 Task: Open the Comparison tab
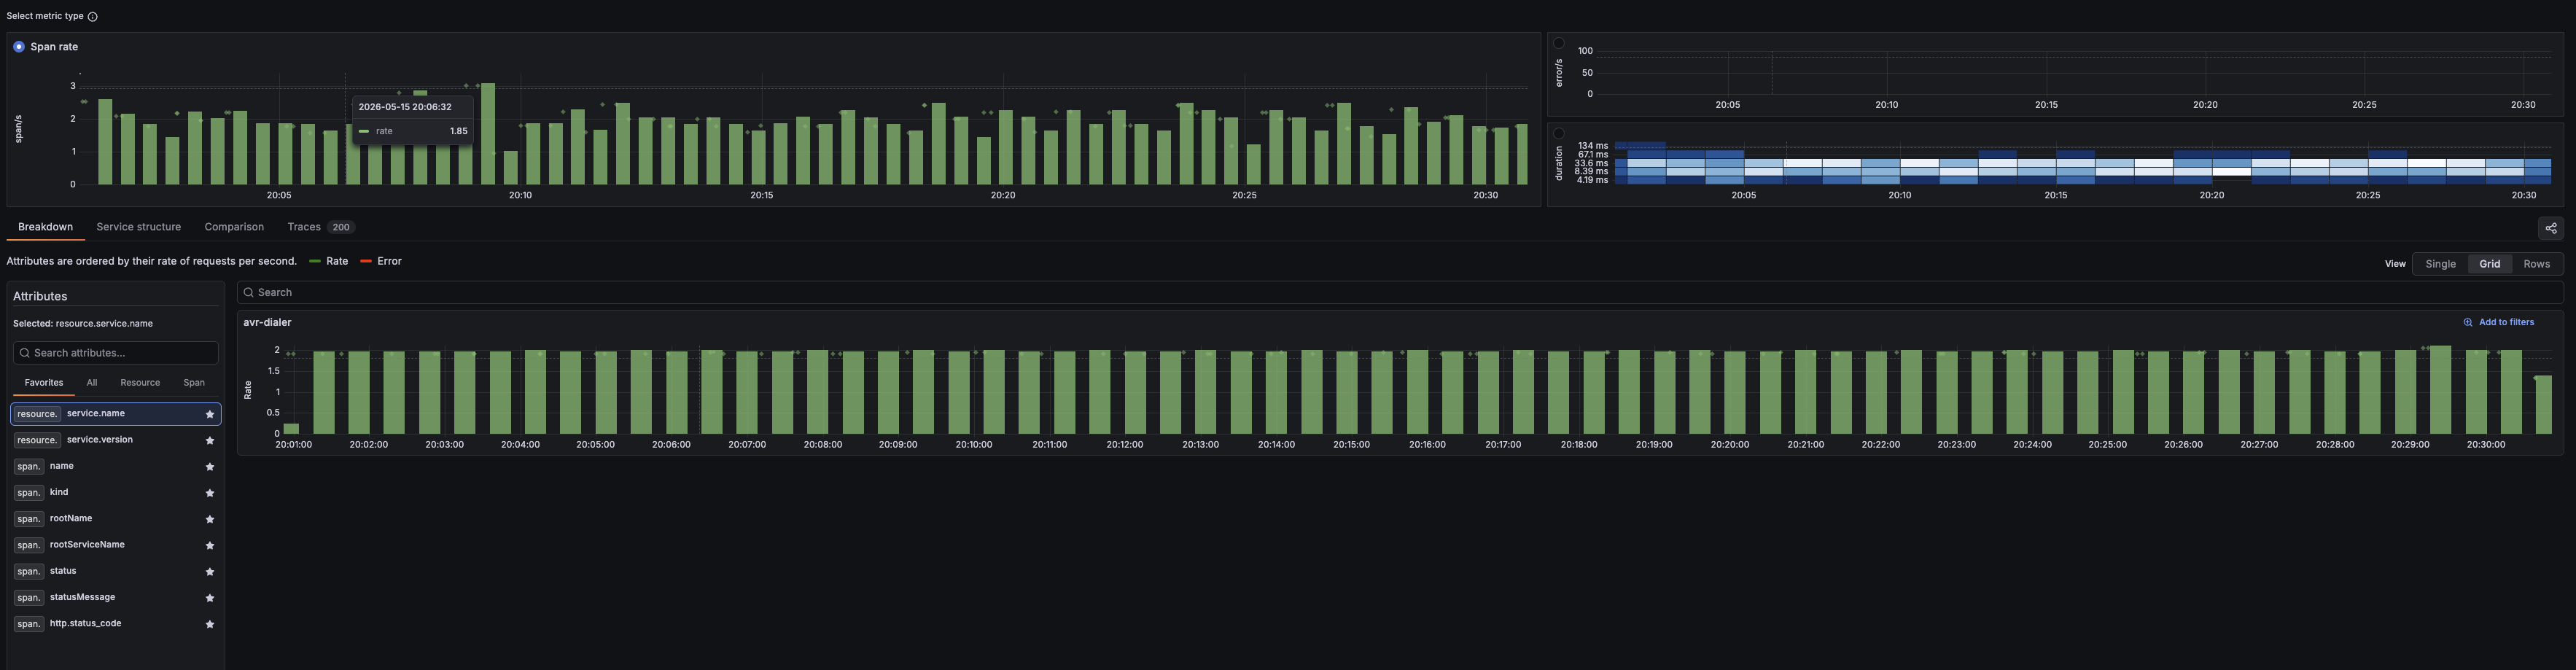pyautogui.click(x=234, y=227)
